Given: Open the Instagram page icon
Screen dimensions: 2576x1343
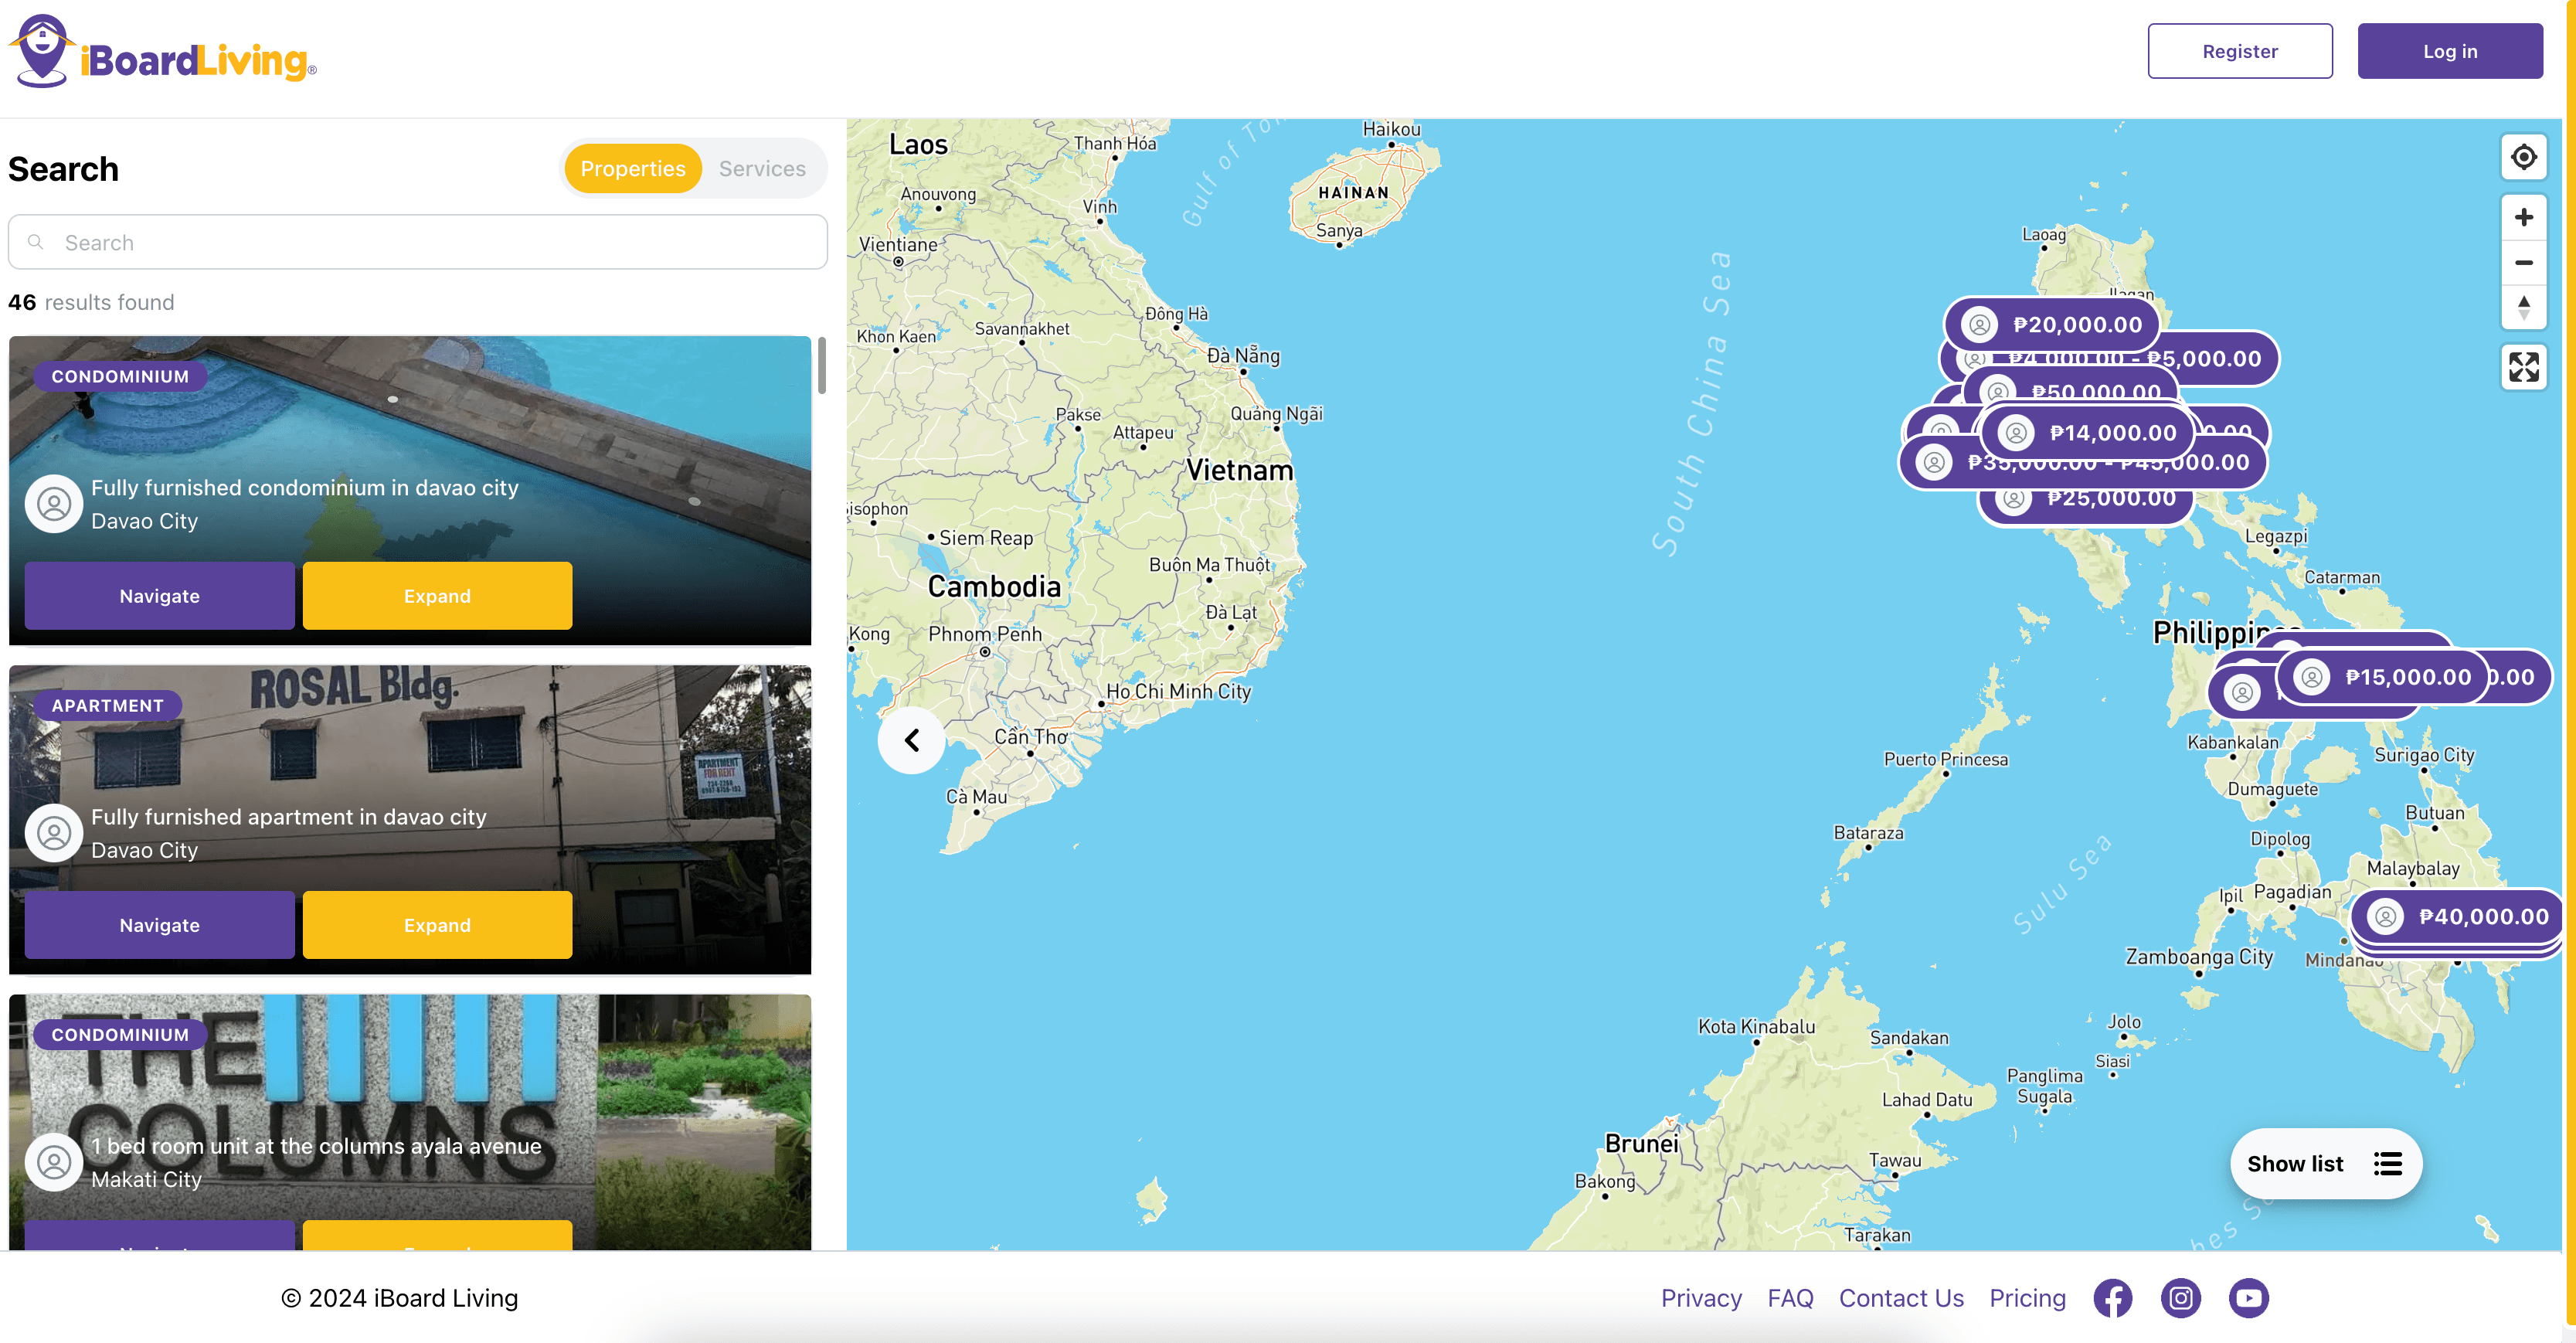Looking at the screenshot, I should [x=2180, y=1298].
